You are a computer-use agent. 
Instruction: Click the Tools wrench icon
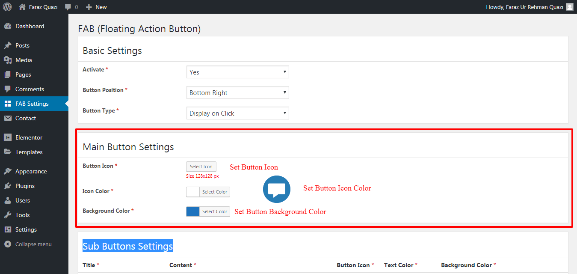click(7, 215)
